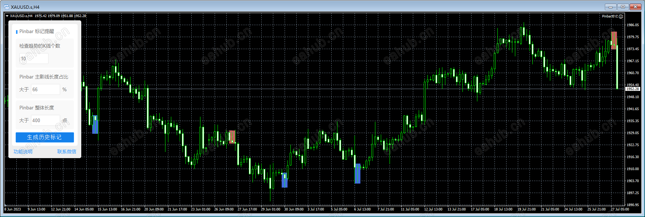Image resolution: width=645 pixels, height=217 pixels.
Task: Click the 3 Jul 17:00 time axis label
Action: pos(316,209)
